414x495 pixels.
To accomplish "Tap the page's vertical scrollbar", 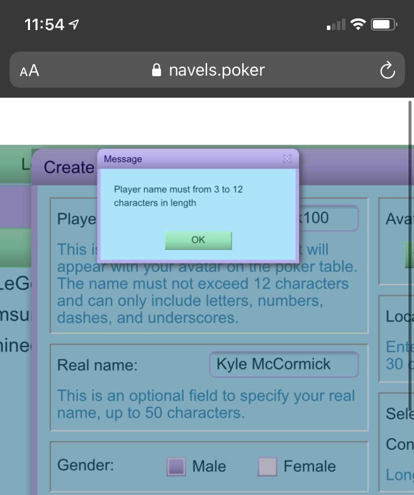I will (x=410, y=251).
